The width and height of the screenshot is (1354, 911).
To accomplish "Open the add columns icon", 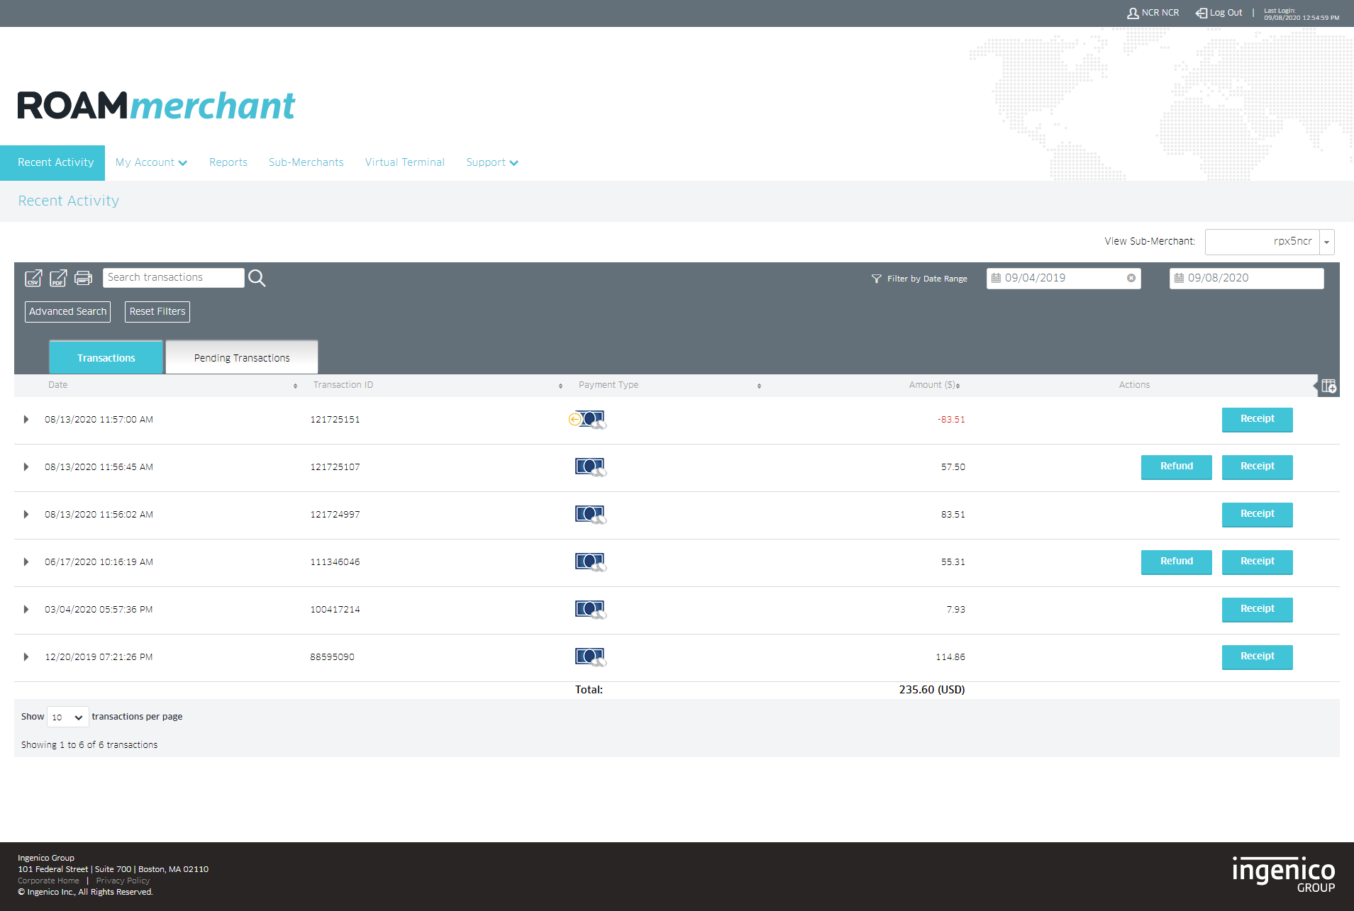I will coord(1328,386).
